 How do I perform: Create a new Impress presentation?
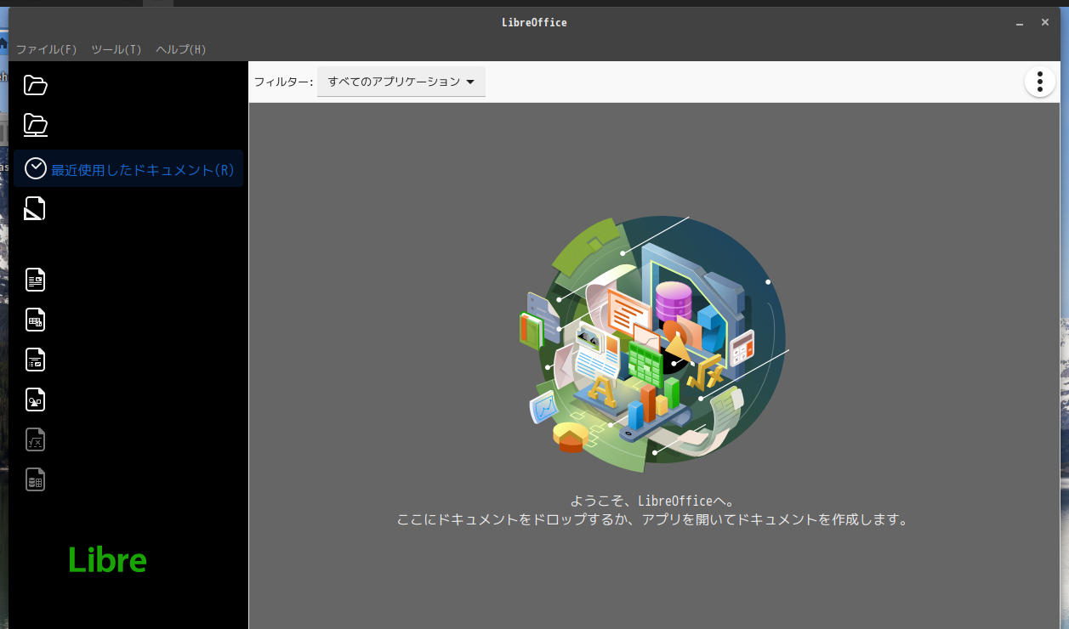35,360
